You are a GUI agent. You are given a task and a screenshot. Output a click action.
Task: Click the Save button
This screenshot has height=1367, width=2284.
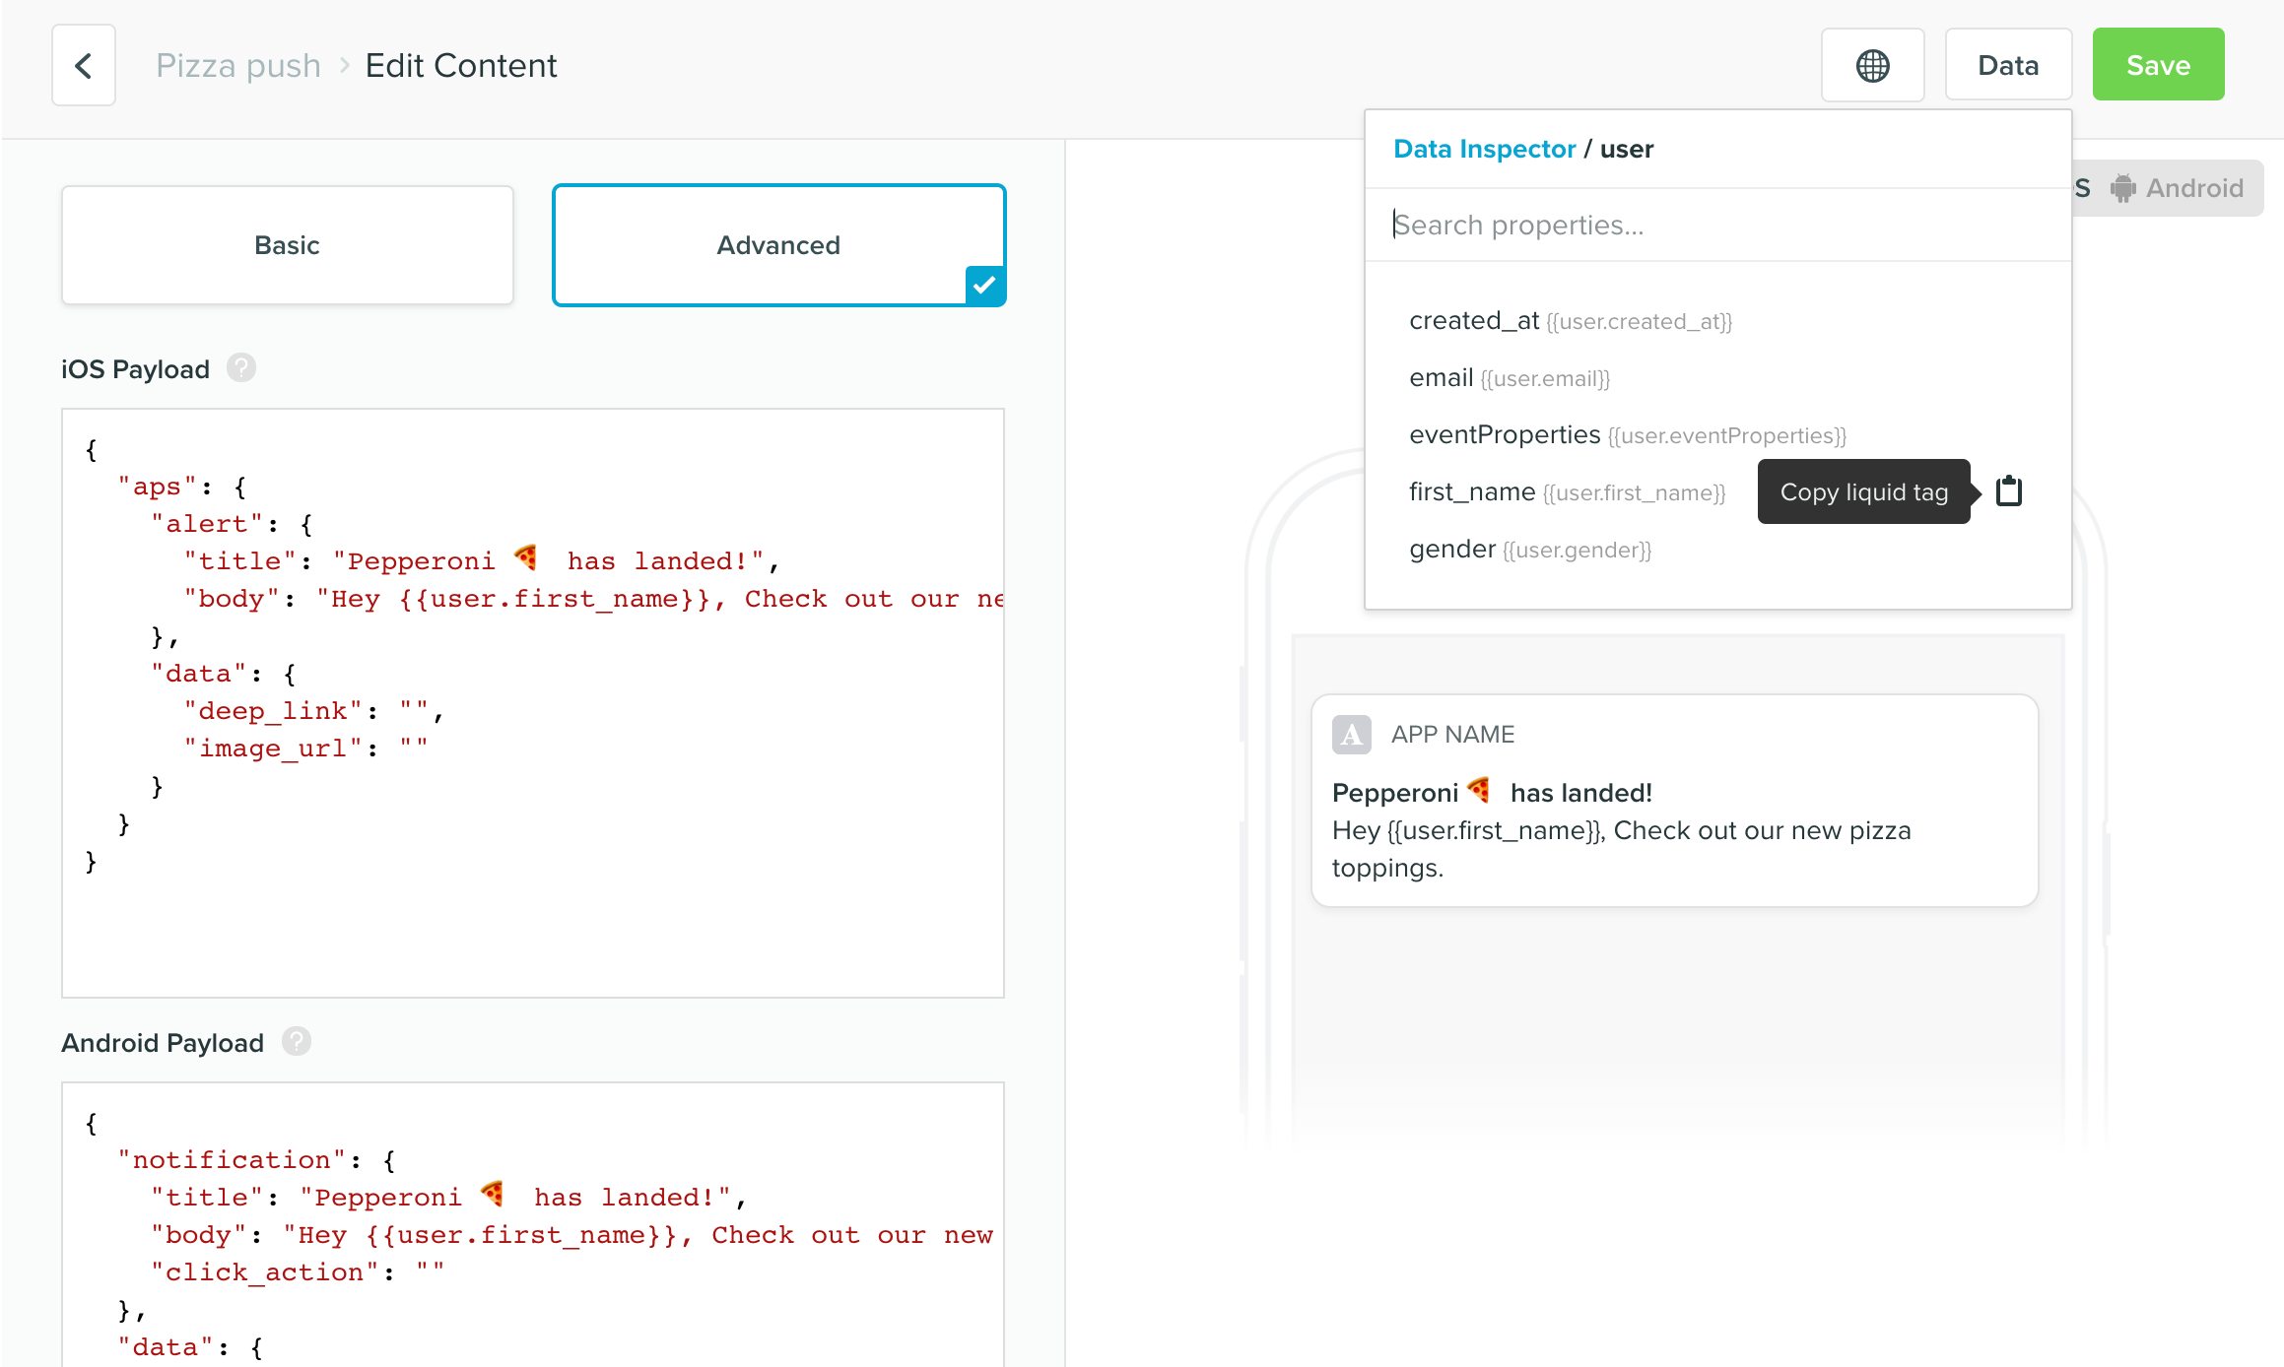[2157, 66]
